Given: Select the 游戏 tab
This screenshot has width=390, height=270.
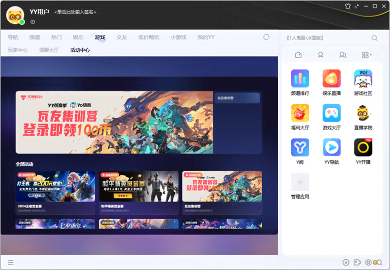Looking at the screenshot, I should pos(100,37).
